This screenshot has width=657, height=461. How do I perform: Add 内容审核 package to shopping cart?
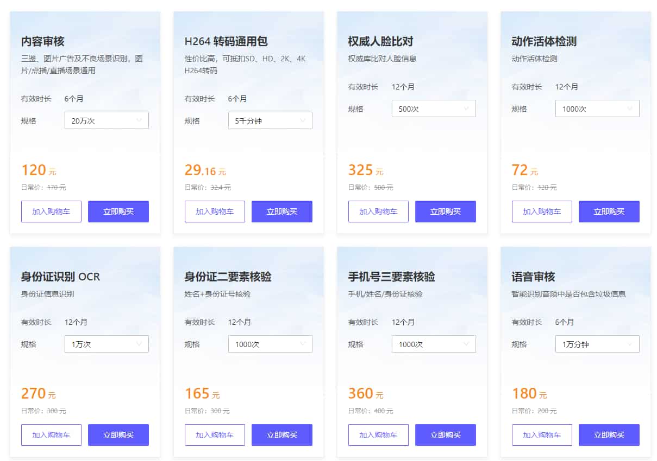[x=51, y=212]
